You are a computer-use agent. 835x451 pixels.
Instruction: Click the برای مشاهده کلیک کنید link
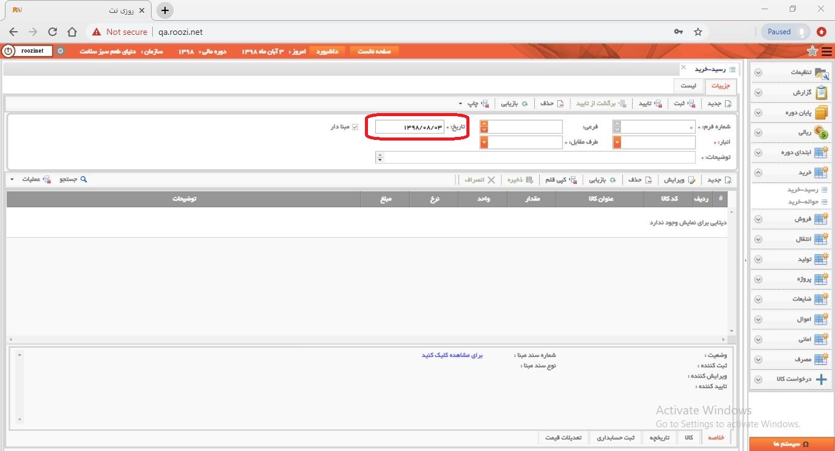tap(452, 355)
